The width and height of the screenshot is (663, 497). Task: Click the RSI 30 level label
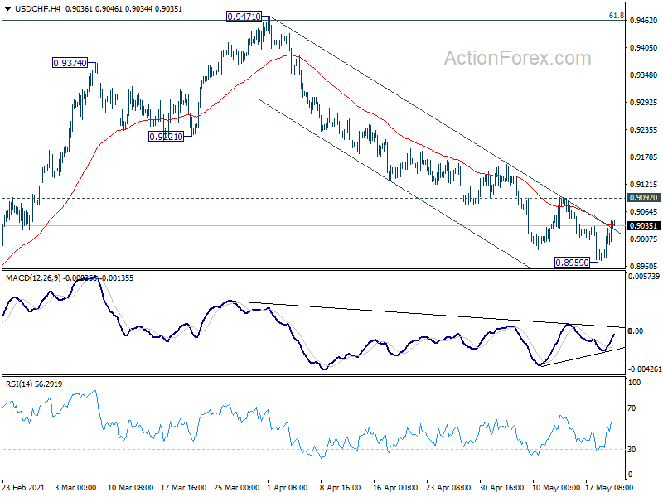pos(632,450)
